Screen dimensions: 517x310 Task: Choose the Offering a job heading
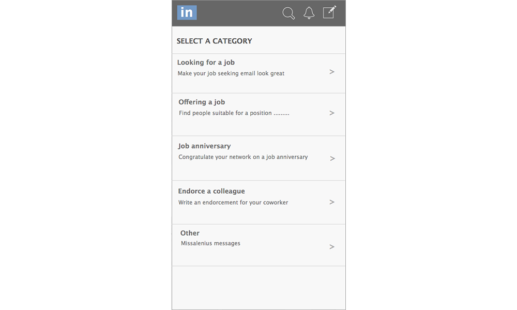[x=202, y=102]
